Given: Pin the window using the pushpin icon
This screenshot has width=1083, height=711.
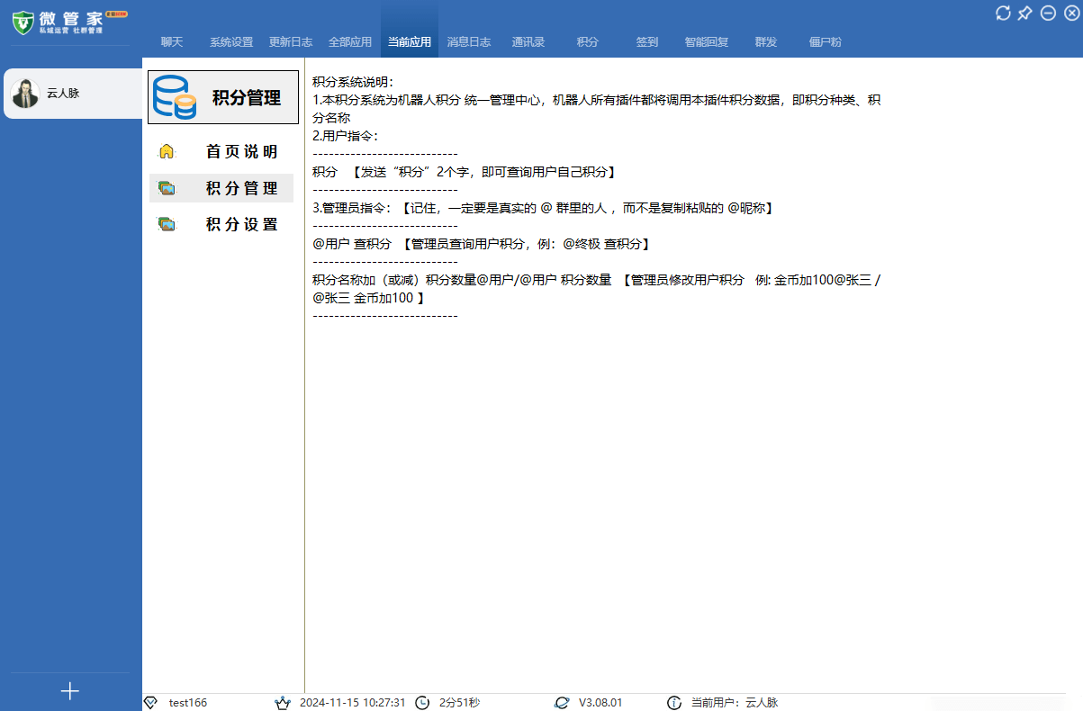Looking at the screenshot, I should click(1024, 13).
